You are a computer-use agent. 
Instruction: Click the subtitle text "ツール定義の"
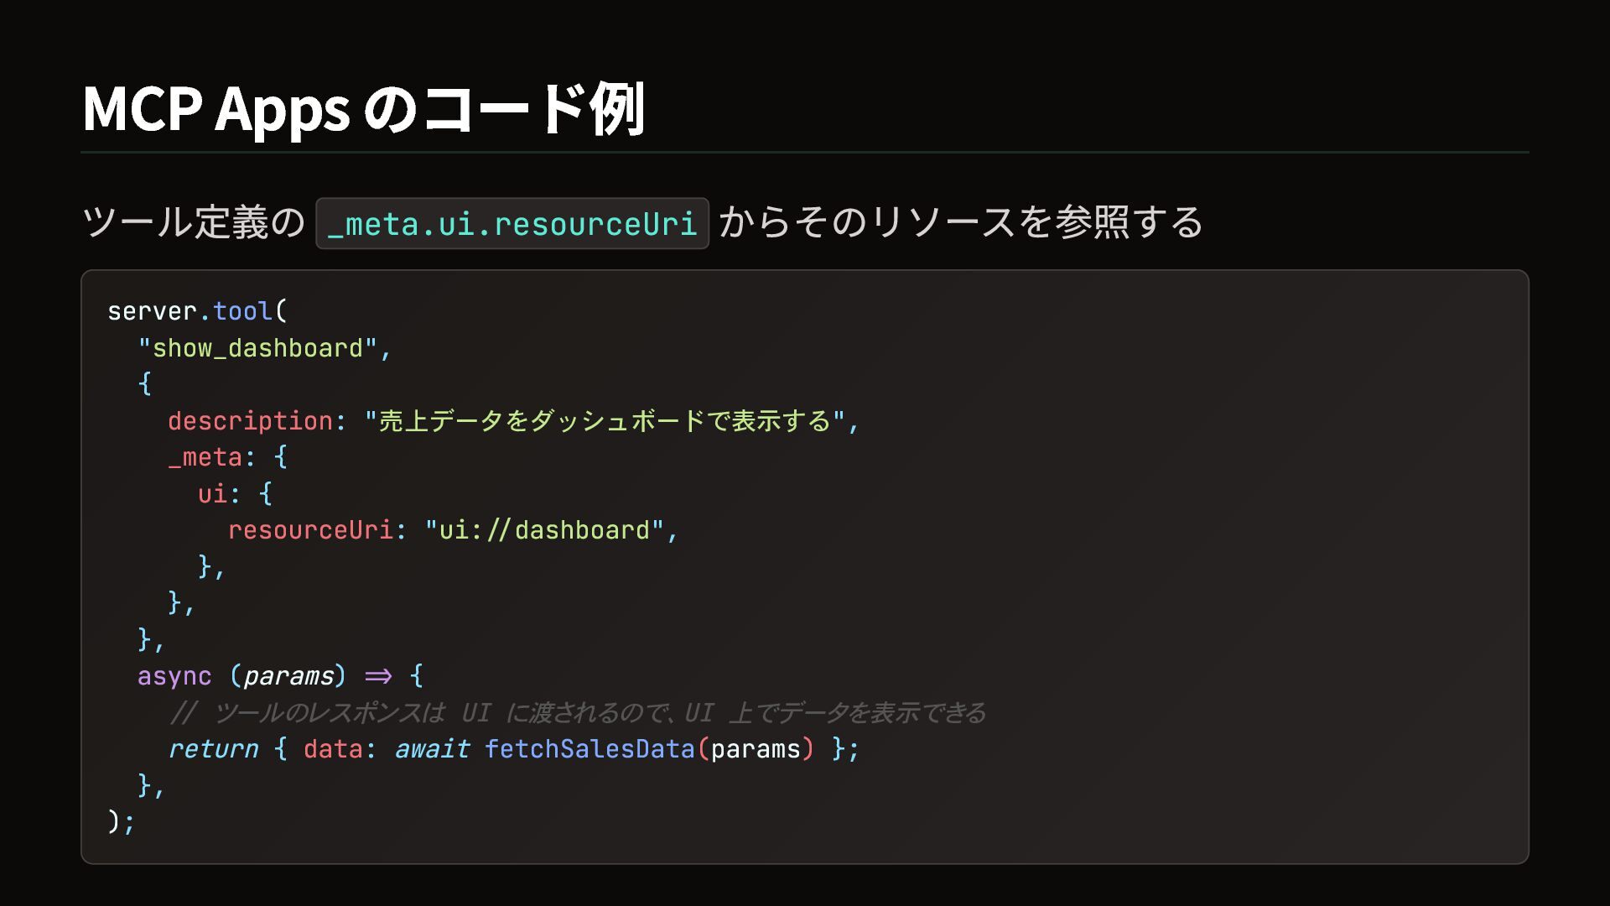[x=193, y=223]
